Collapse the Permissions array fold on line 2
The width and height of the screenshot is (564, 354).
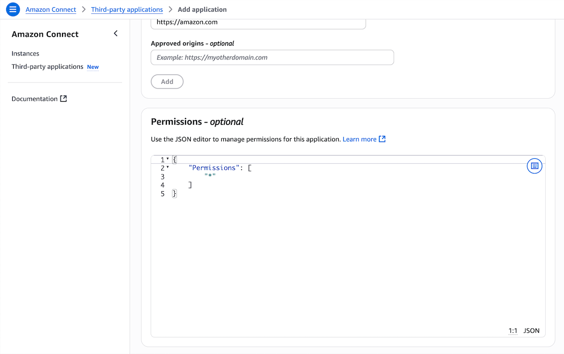[x=167, y=167]
